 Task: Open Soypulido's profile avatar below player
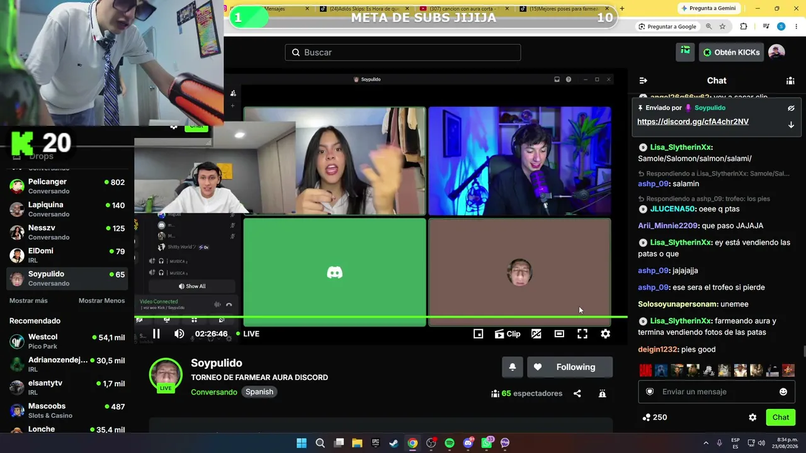click(166, 374)
